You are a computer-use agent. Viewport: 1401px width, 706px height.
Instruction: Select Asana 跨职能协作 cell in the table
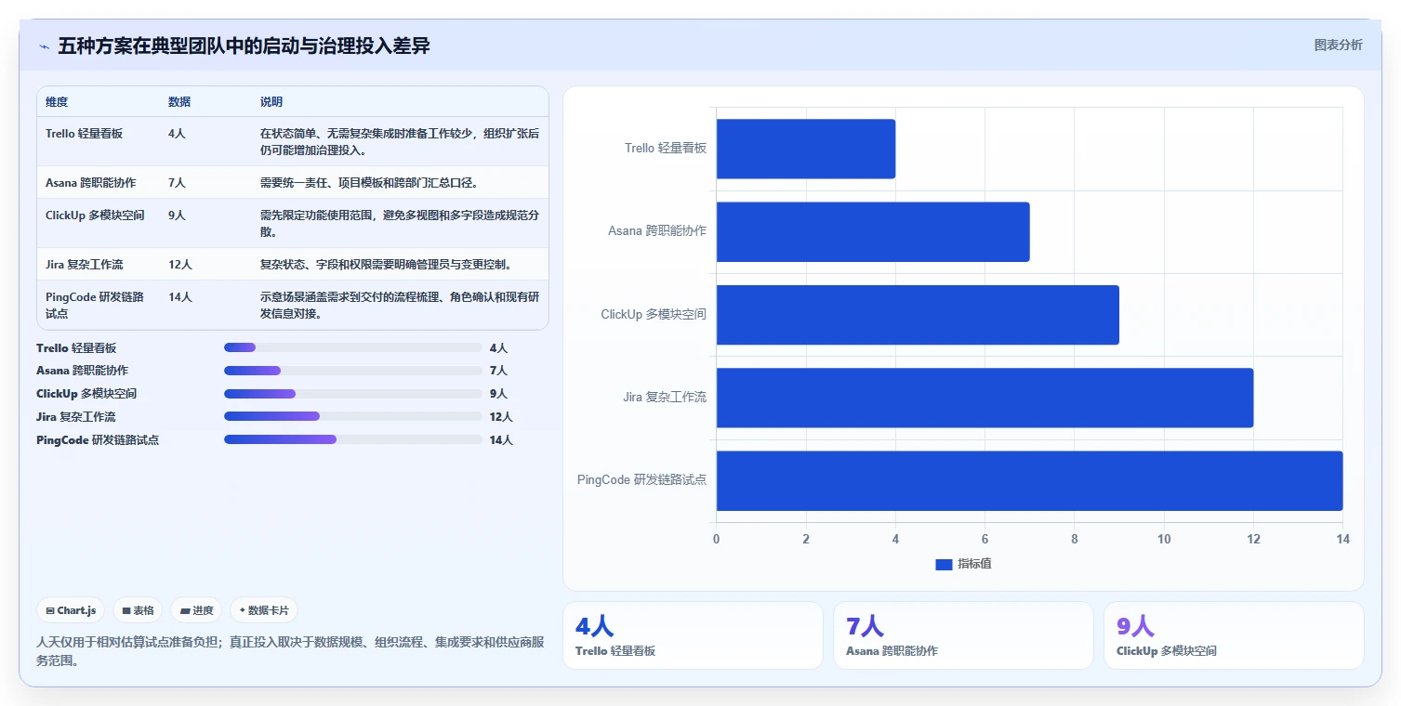tap(90, 183)
